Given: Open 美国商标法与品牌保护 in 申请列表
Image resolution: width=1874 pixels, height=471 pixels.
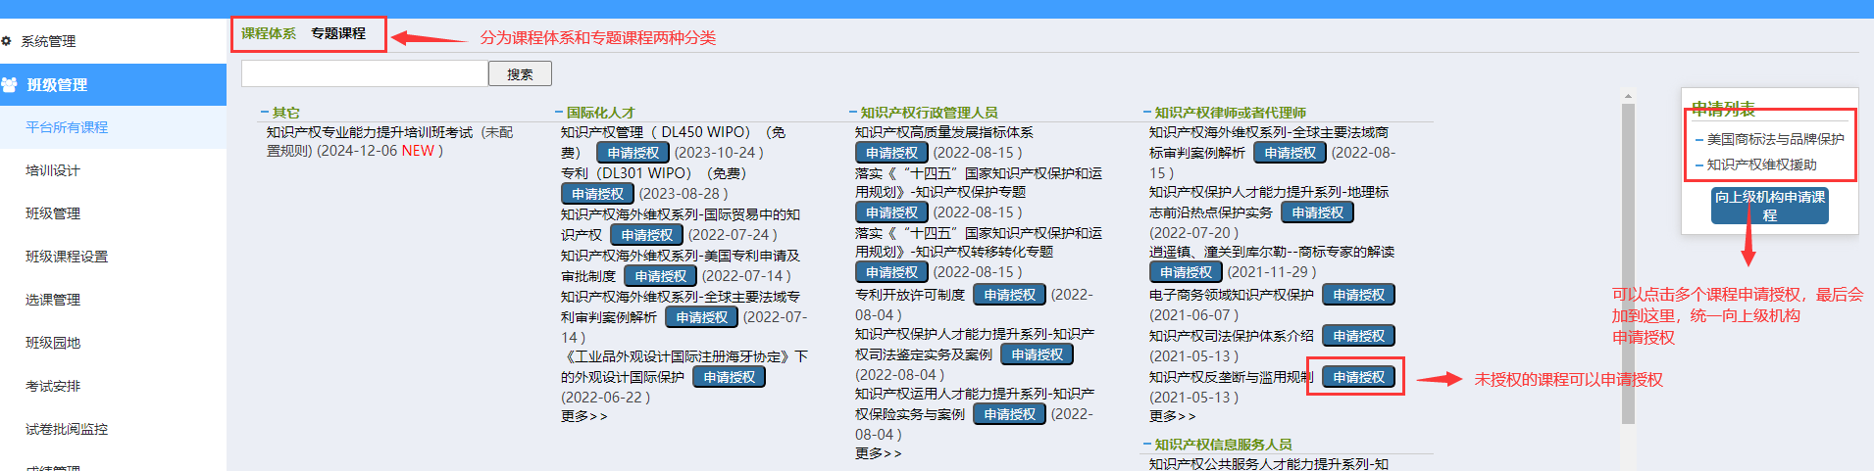Looking at the screenshot, I should pyautogui.click(x=1776, y=139).
